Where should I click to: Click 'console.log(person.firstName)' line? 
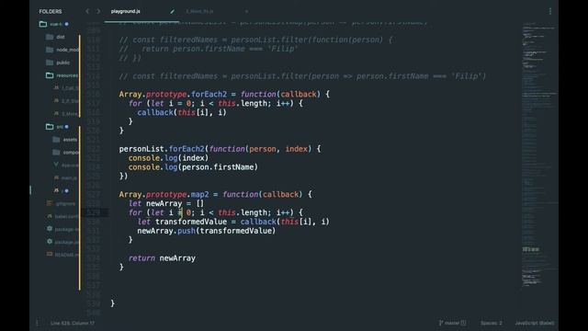click(x=193, y=167)
